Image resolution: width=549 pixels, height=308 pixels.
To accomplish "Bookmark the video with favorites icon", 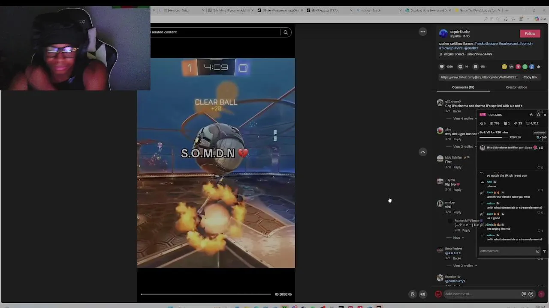I will (x=475, y=67).
